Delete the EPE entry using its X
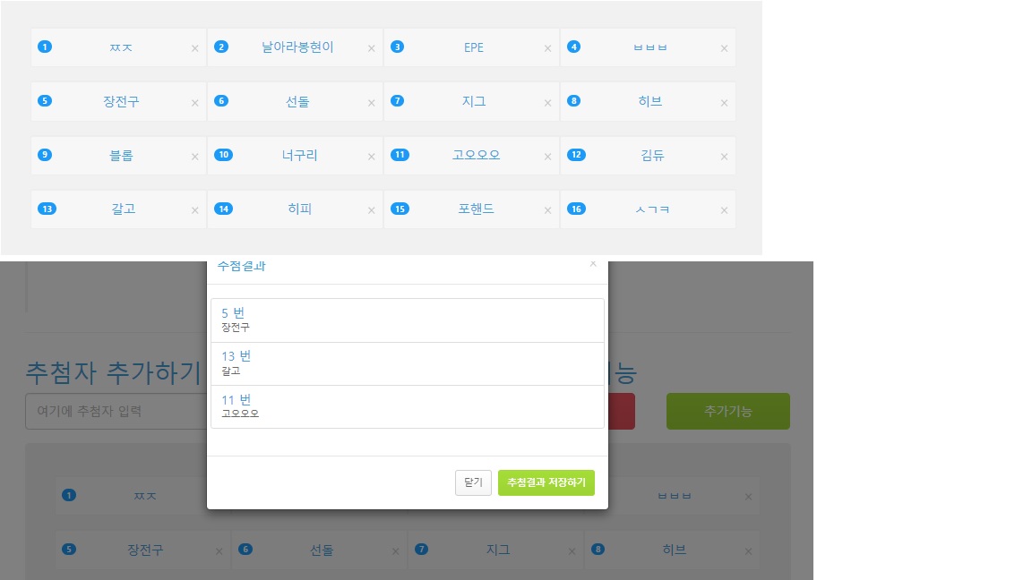This screenshot has width=1032, height=580. 547,48
